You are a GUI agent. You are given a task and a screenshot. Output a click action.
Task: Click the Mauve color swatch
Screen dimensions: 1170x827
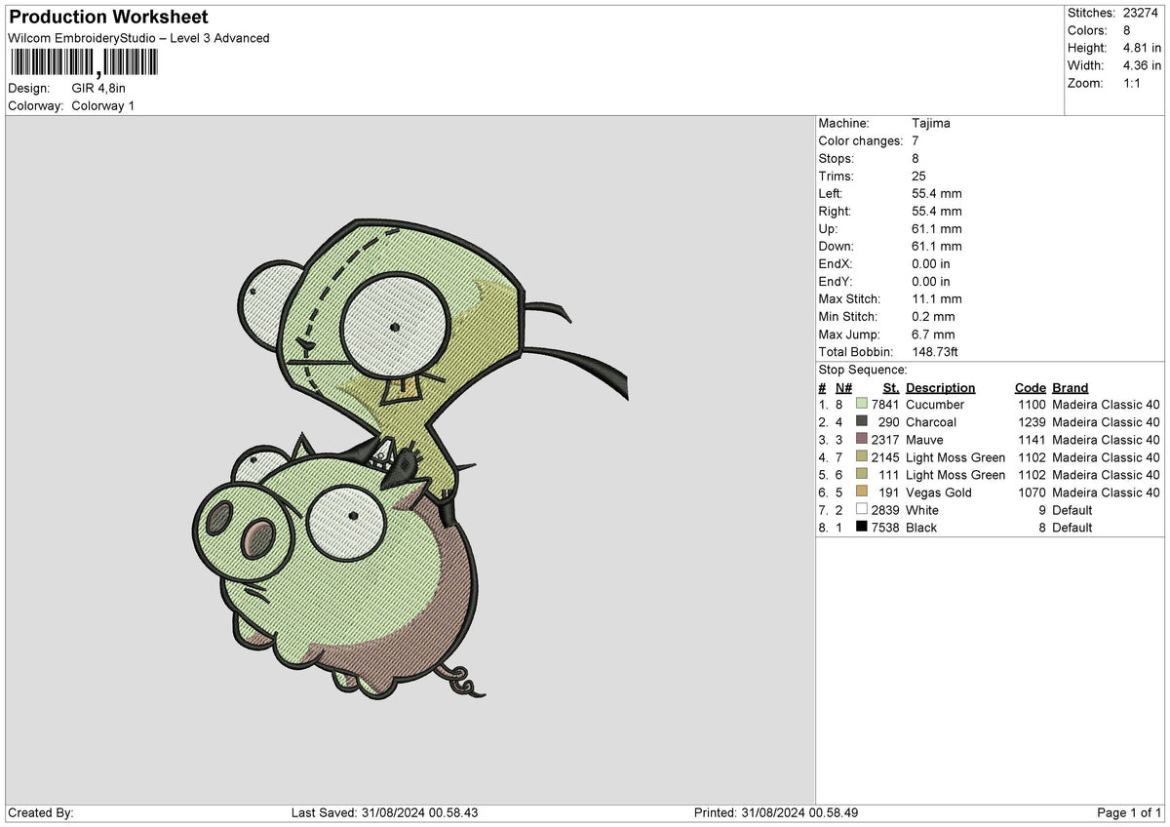pyautogui.click(x=862, y=439)
